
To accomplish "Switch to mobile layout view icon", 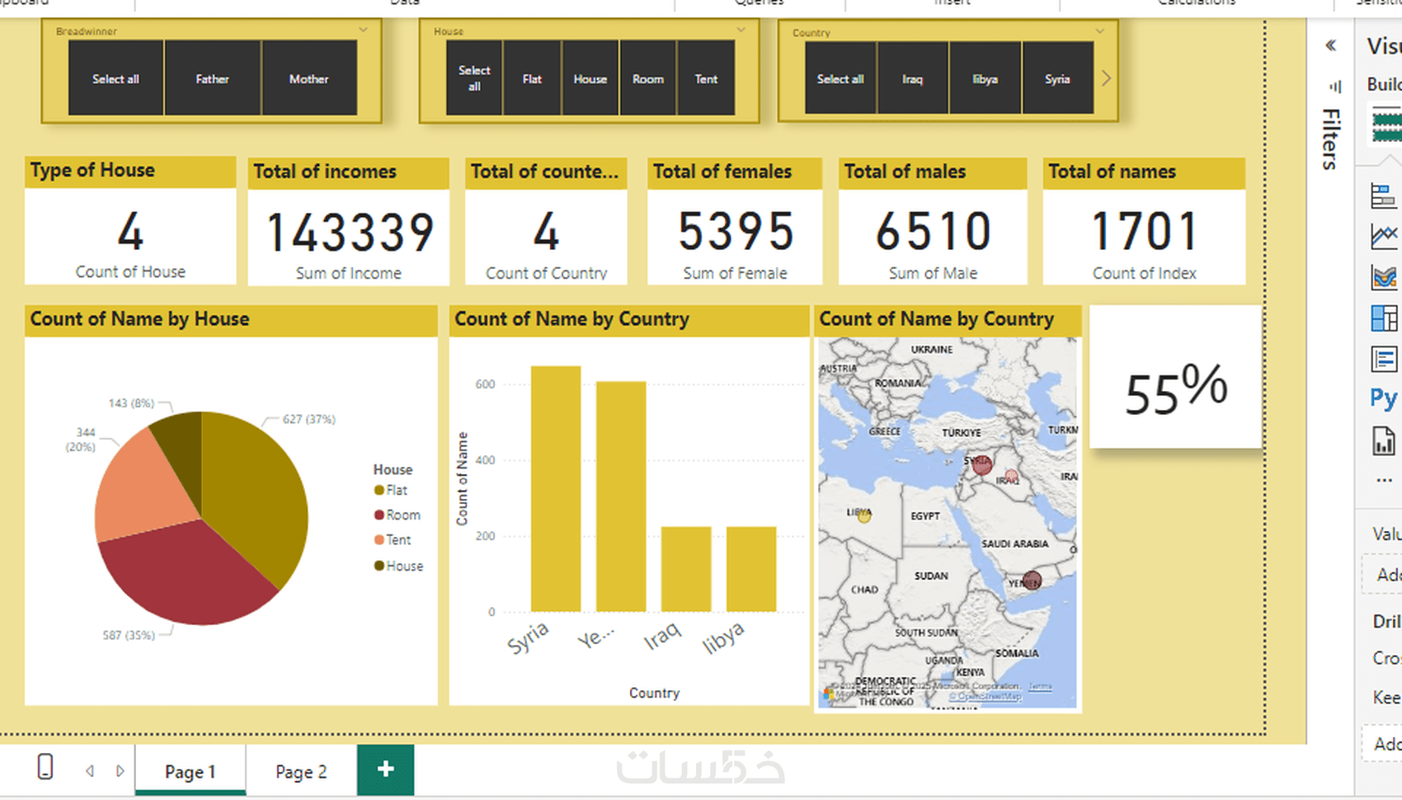I will pyautogui.click(x=45, y=767).
